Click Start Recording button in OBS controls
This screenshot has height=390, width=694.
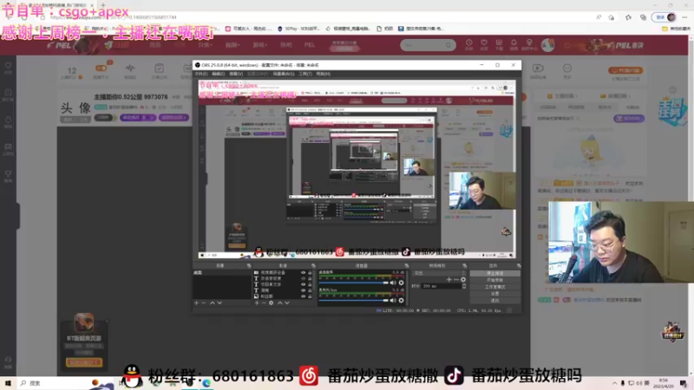(x=494, y=280)
